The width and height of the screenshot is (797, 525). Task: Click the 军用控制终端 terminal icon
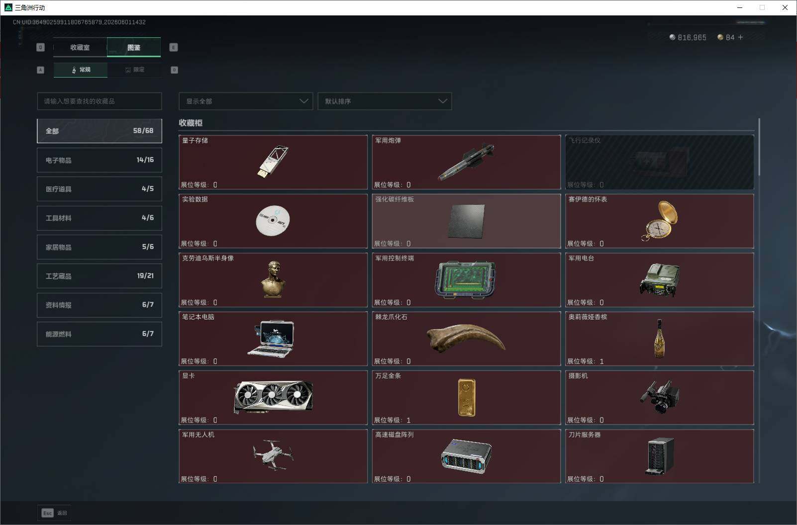coord(466,280)
